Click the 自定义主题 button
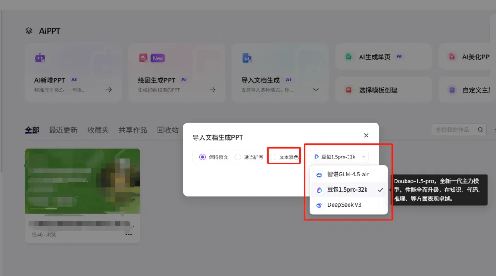 coord(467,90)
